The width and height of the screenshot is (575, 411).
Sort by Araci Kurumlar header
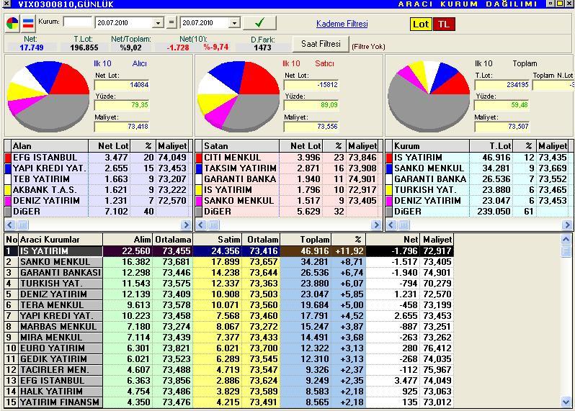pos(61,240)
